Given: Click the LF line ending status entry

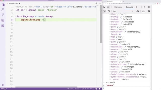Looking at the screenshot, I should click(x=88, y=89).
